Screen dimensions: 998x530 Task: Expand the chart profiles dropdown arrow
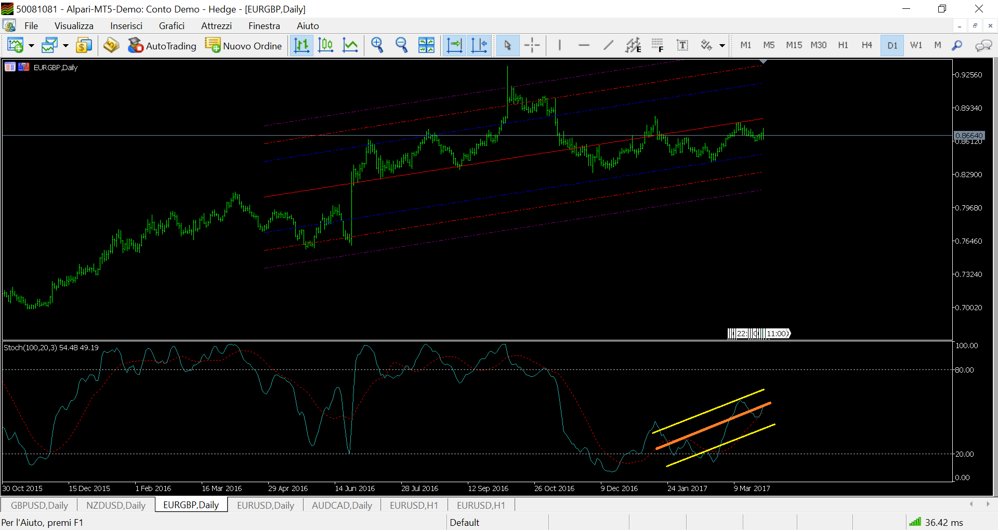pyautogui.click(x=65, y=46)
